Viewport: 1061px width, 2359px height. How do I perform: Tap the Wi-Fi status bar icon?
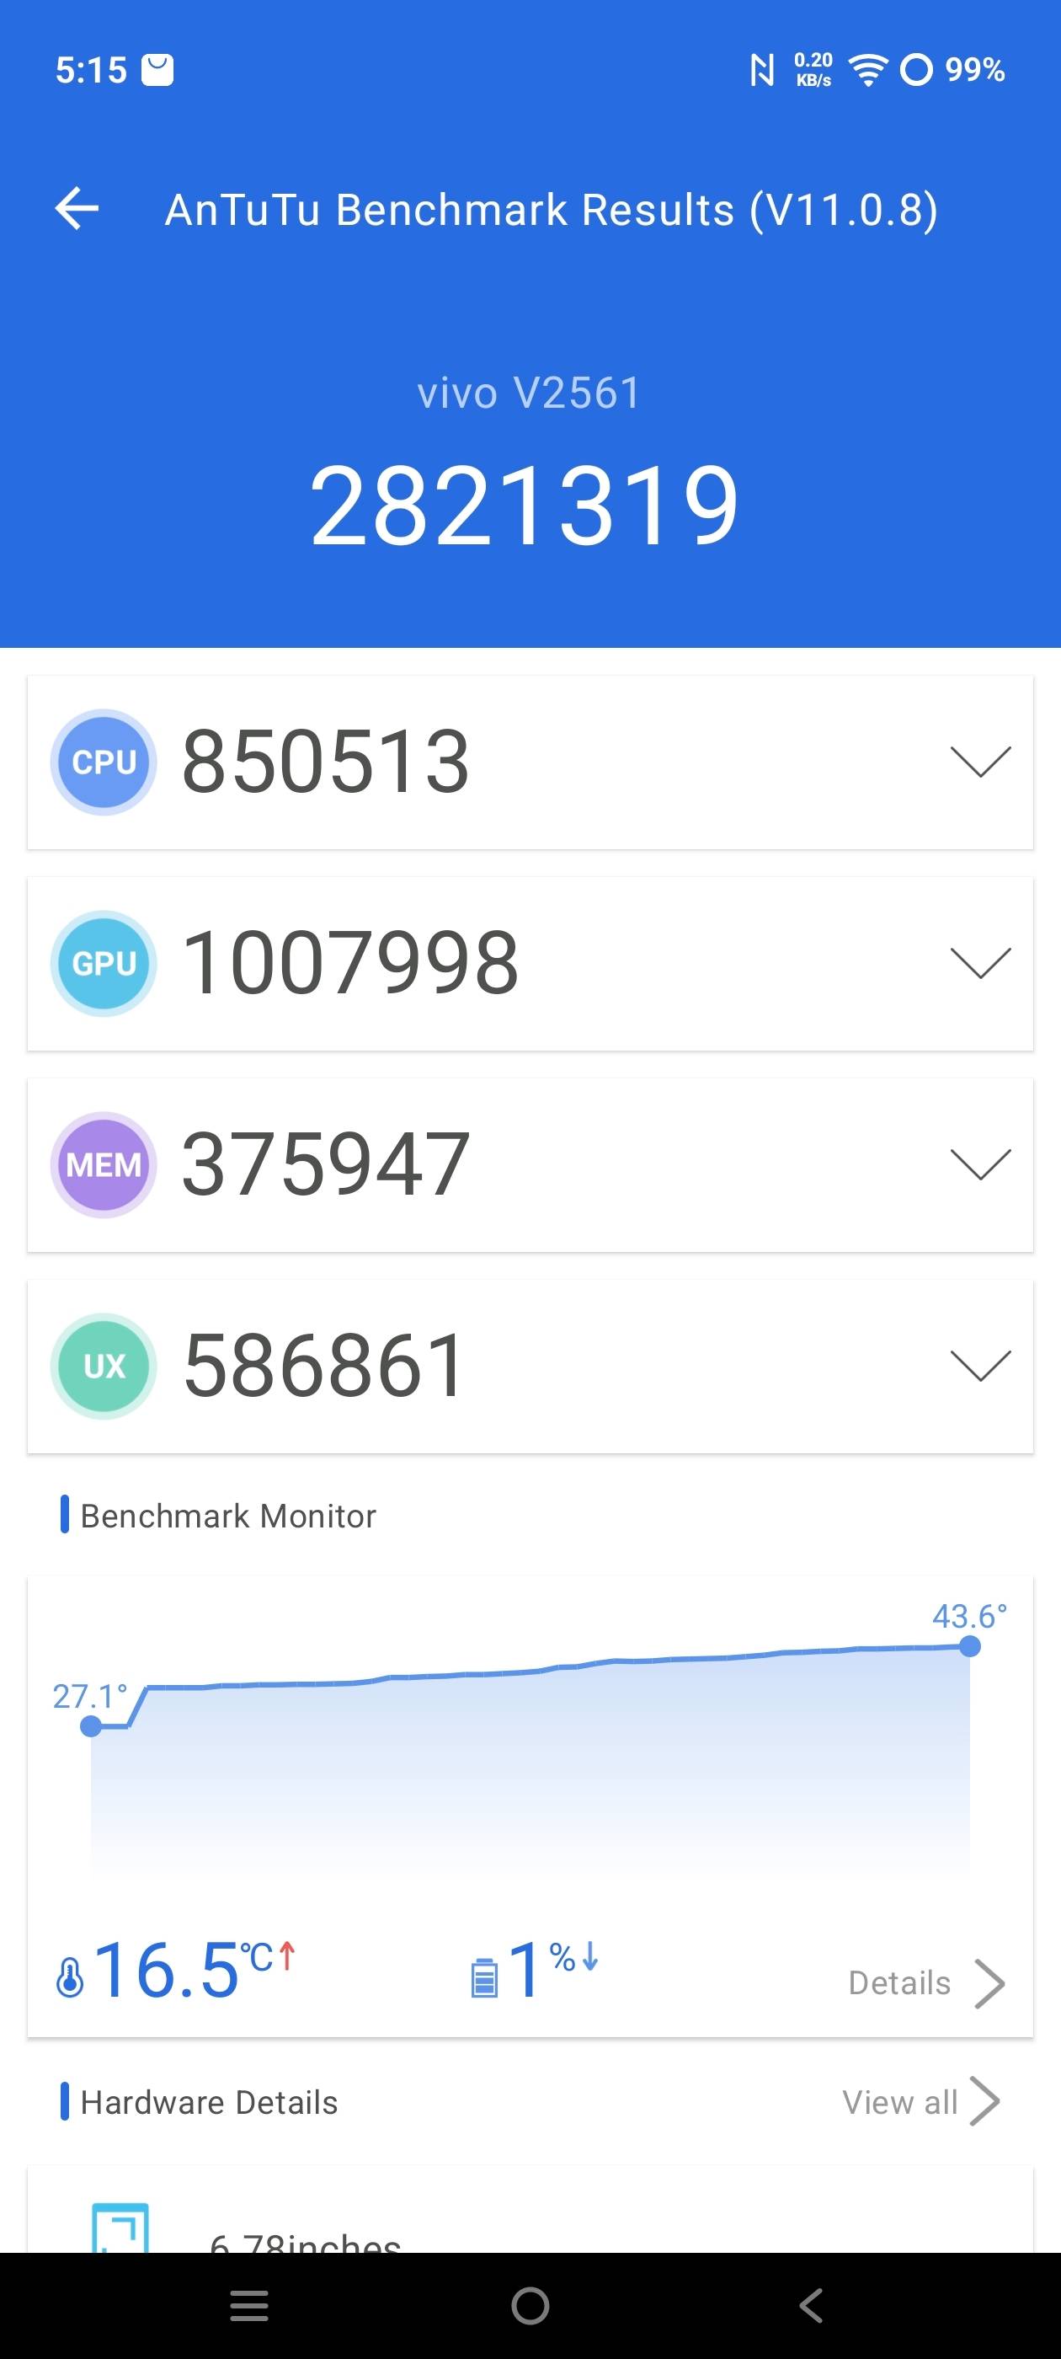click(x=867, y=70)
